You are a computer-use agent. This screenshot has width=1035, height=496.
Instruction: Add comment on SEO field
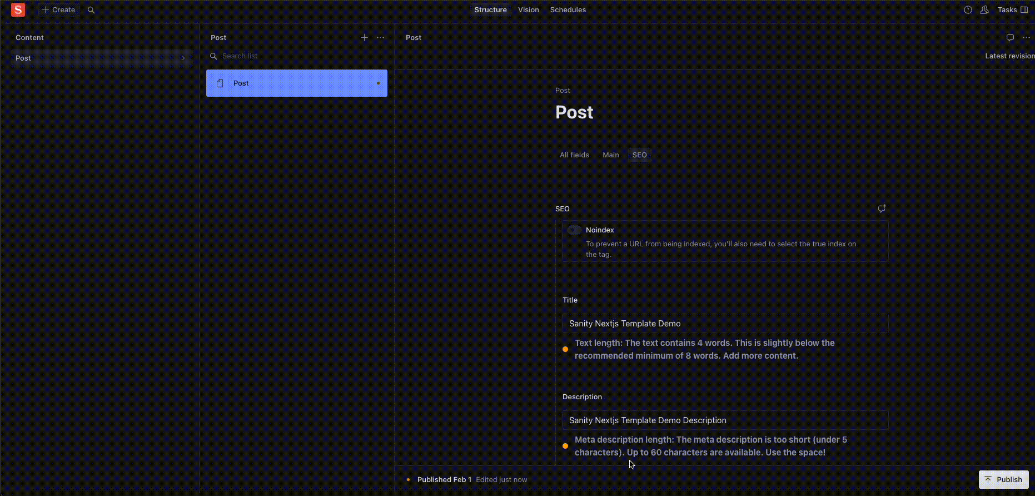point(882,209)
